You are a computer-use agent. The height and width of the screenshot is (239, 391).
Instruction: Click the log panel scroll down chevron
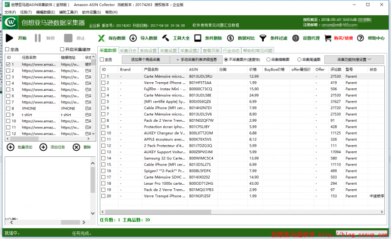[x=93, y=213]
